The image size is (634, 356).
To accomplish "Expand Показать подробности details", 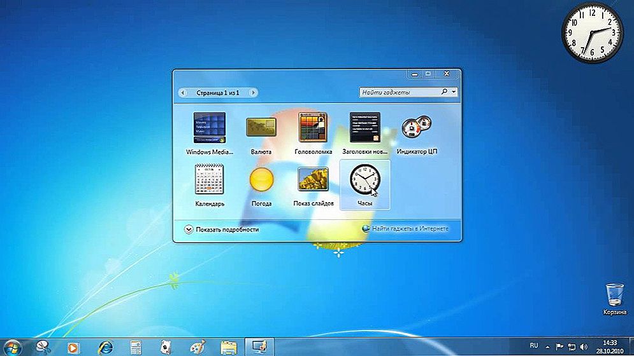I will pyautogui.click(x=222, y=229).
